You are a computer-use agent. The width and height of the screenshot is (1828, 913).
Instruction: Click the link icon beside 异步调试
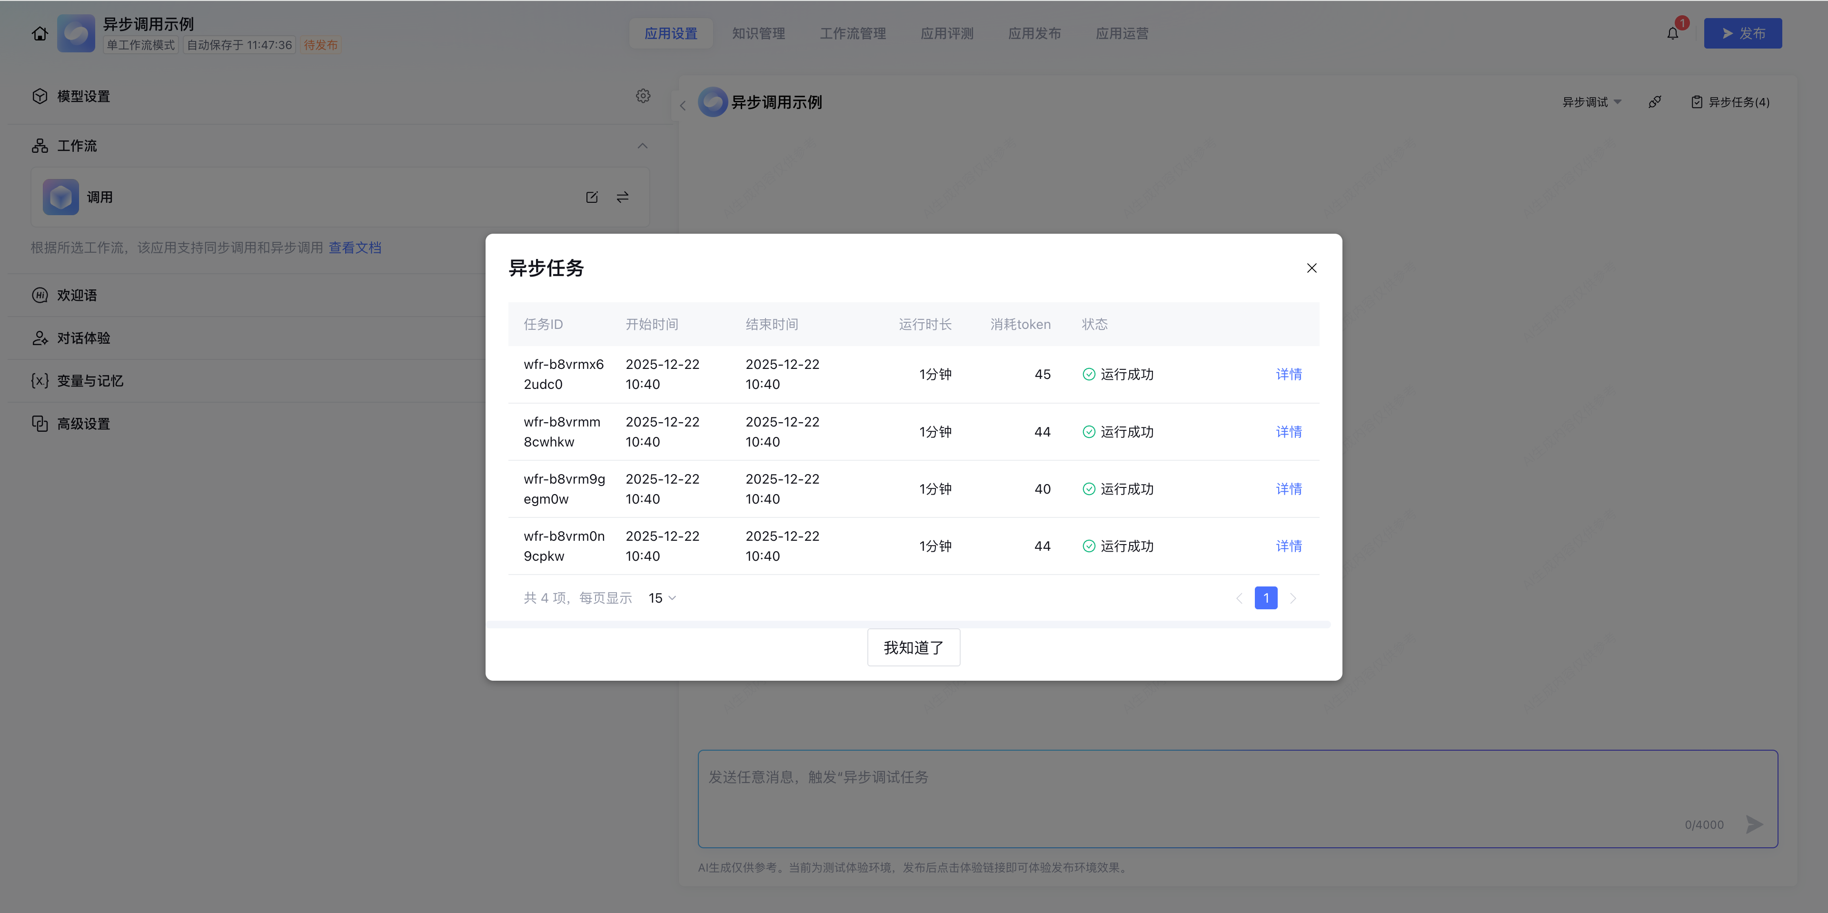pos(1655,102)
